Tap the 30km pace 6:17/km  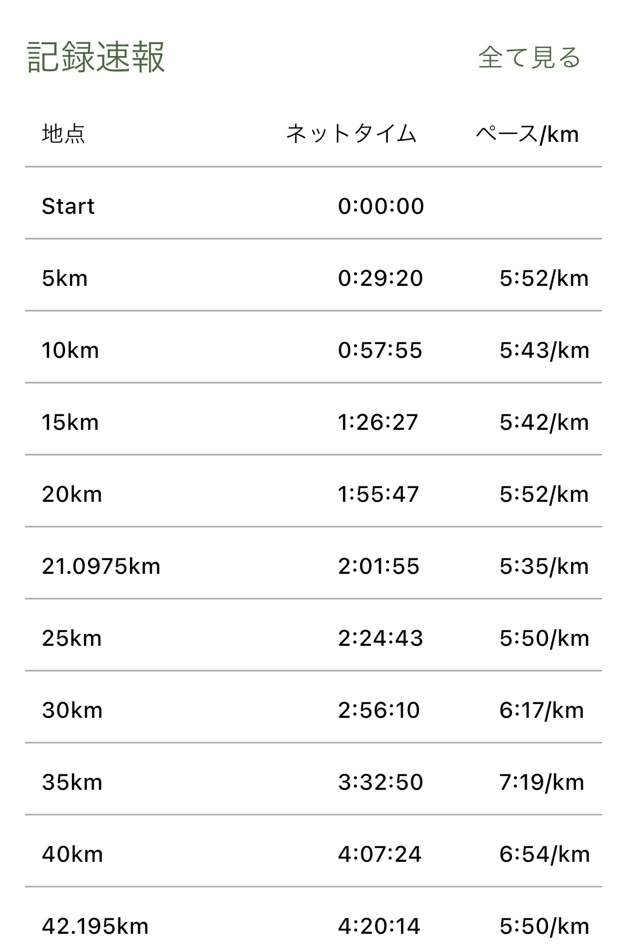pyautogui.click(x=542, y=710)
